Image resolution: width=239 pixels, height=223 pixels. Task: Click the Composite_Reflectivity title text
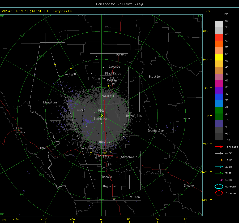pyautogui.click(x=119, y=4)
